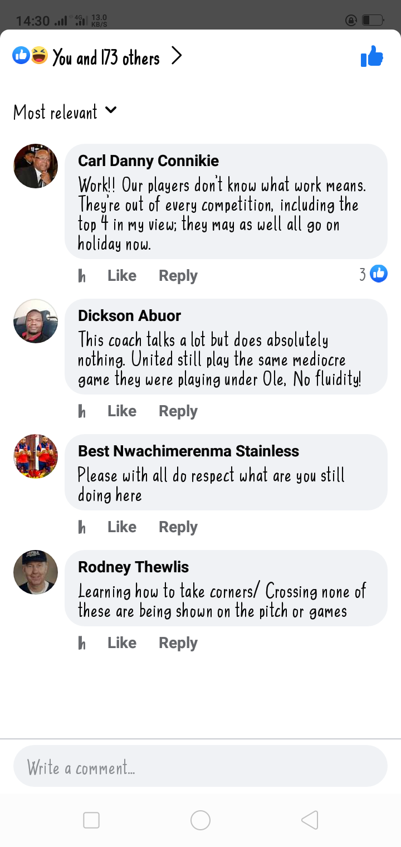Tap the Android back triangle navigation button
The width and height of the screenshot is (401, 847).
click(x=310, y=820)
